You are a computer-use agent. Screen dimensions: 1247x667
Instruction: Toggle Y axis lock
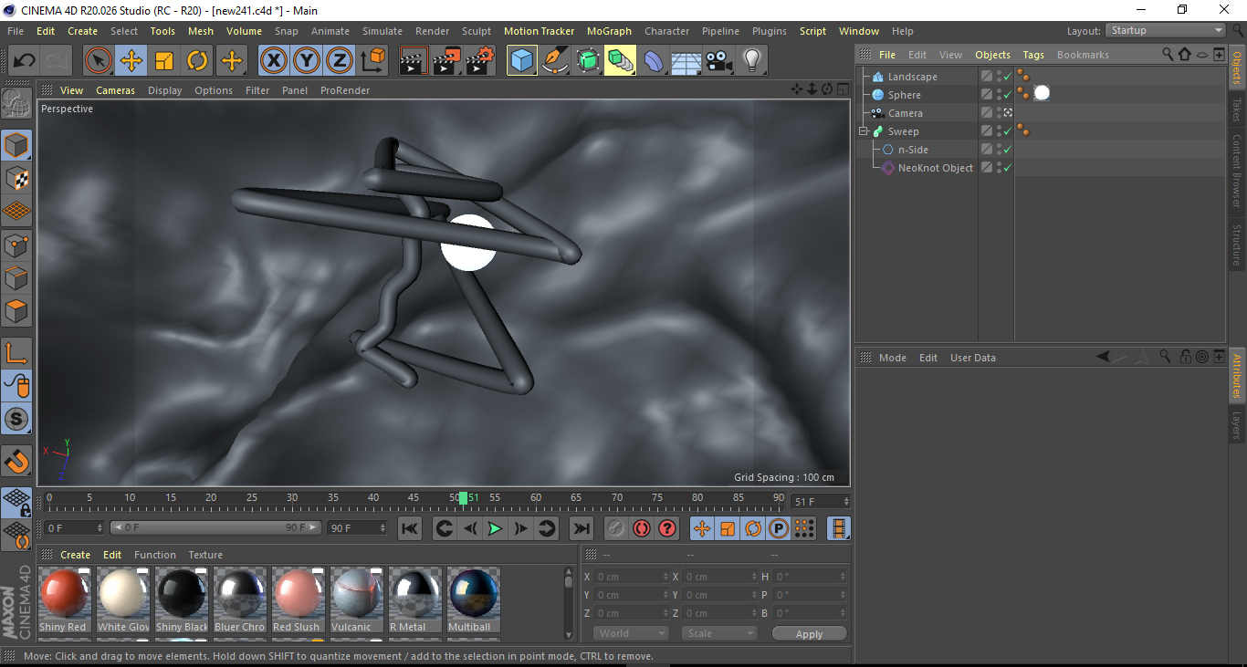(x=306, y=61)
